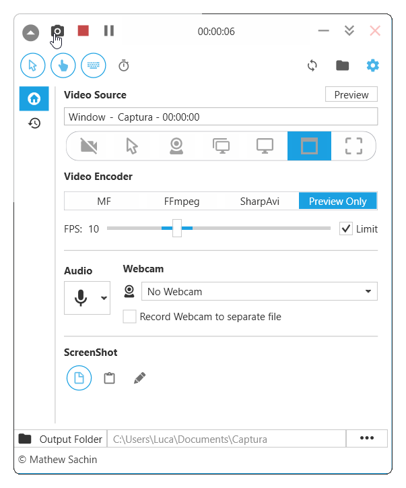Choose the full screen monitor video source

click(x=265, y=146)
